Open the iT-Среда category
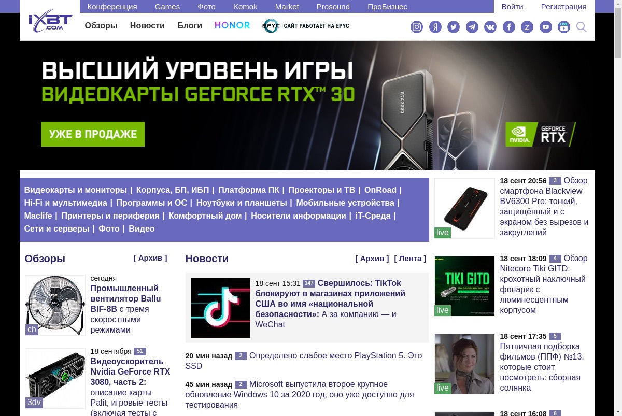Image resolution: width=622 pixels, height=416 pixels. click(x=373, y=216)
